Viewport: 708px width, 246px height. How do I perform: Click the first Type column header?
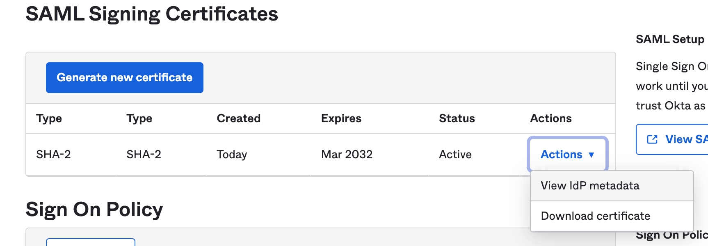pyautogui.click(x=49, y=118)
